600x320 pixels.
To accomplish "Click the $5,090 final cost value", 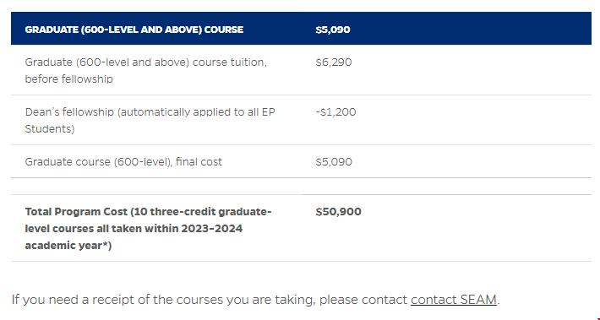I will [x=334, y=162].
